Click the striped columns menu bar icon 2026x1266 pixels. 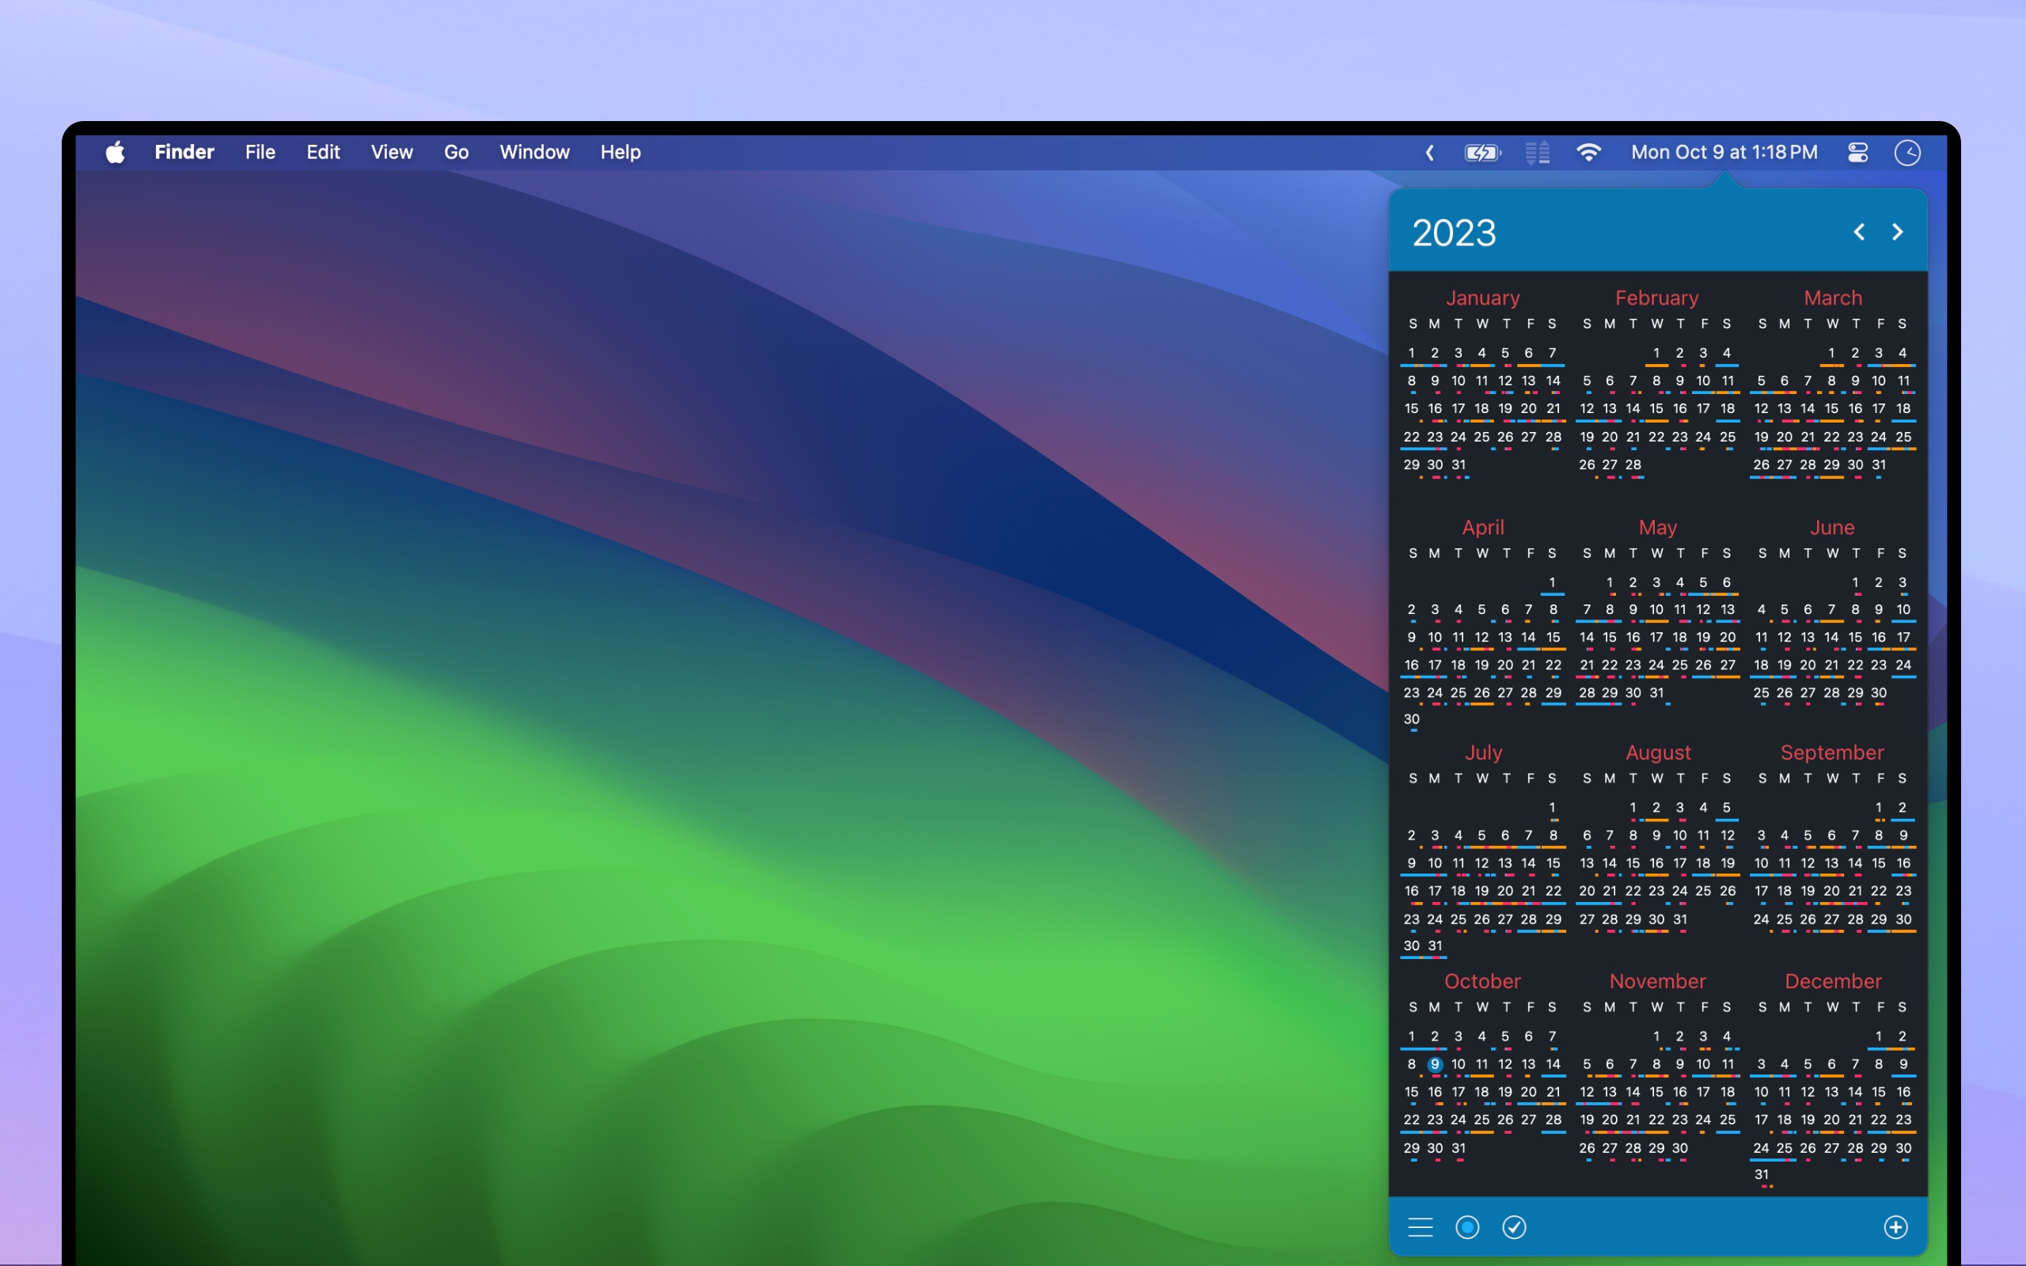tap(1537, 153)
